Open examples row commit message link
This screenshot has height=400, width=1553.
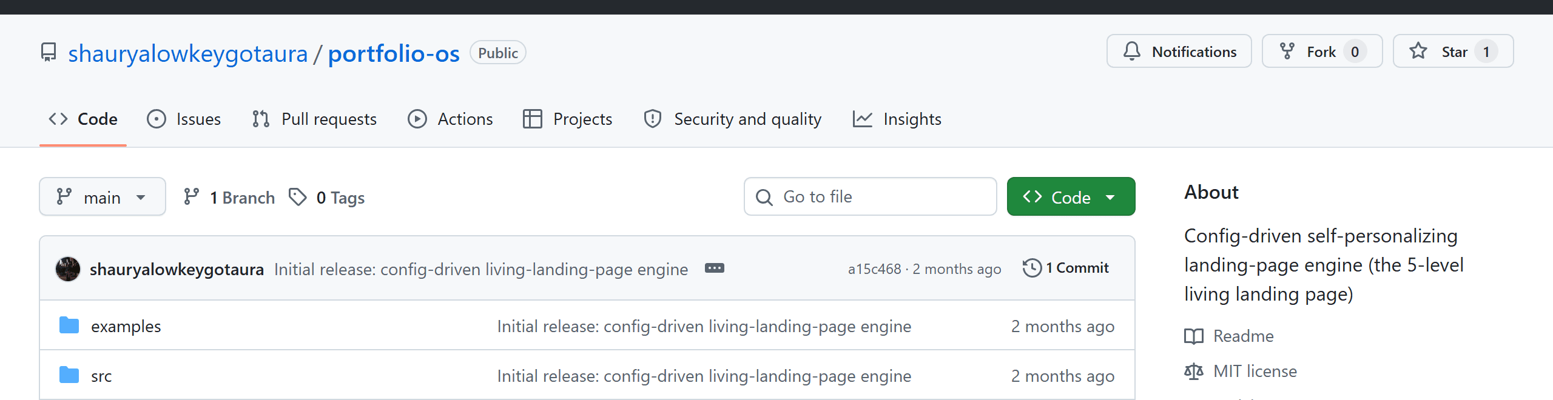[x=704, y=326]
